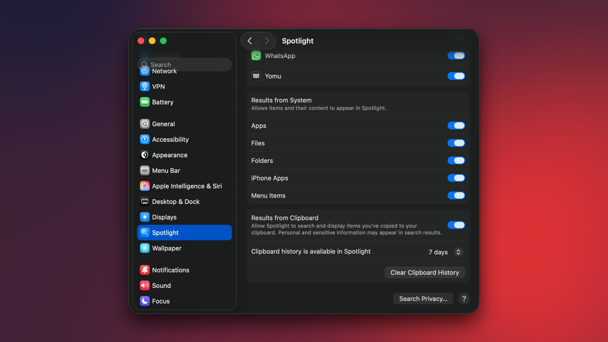608x342 pixels.
Task: Click the back navigation chevron
Action: [x=250, y=41]
